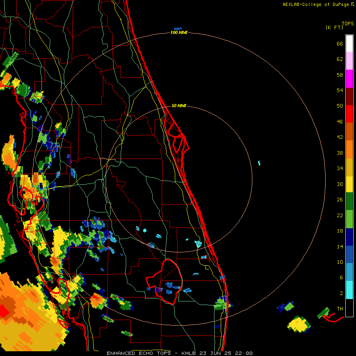Select the bright red legend swatch
356x356 pixels.
349,114
